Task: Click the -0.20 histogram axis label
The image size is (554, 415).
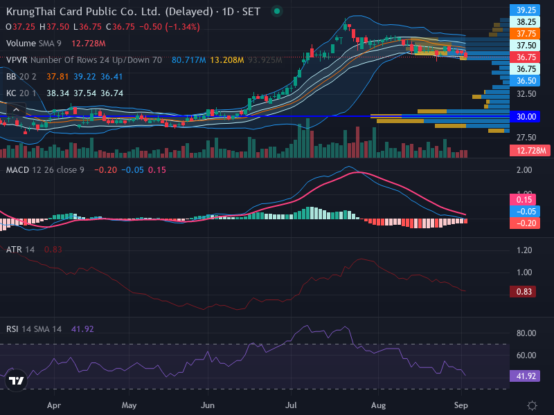Action: coord(525,223)
